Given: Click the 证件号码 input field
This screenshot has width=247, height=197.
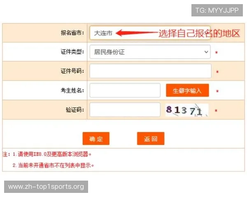Looking at the screenshot, I should 150,71.
